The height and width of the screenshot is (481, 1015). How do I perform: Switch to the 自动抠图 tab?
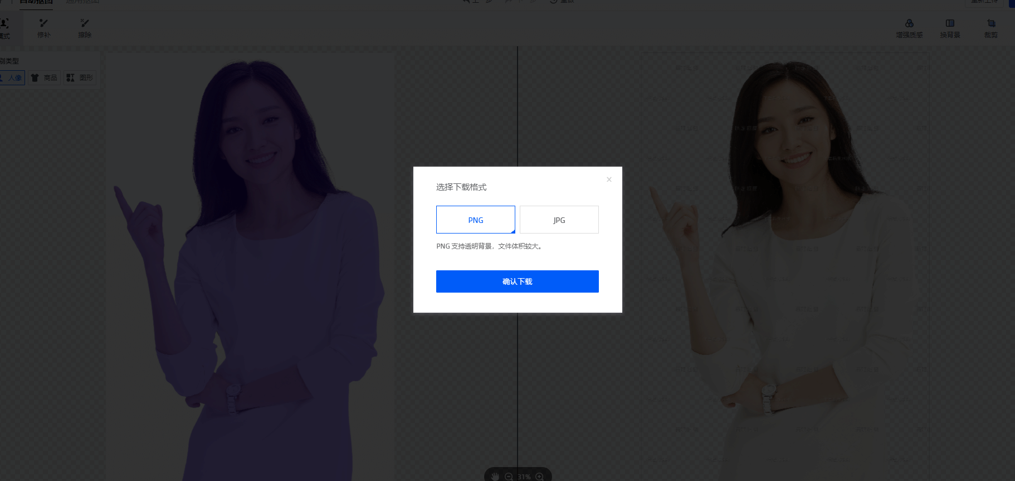pos(36,2)
